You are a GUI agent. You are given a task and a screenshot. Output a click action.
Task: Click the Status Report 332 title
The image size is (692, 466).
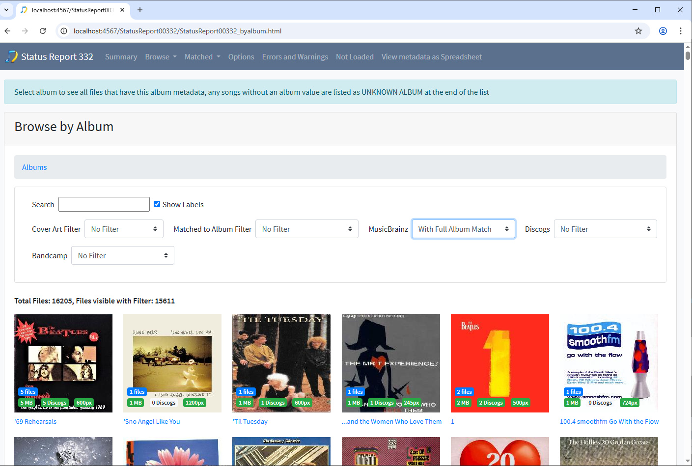[x=57, y=56]
